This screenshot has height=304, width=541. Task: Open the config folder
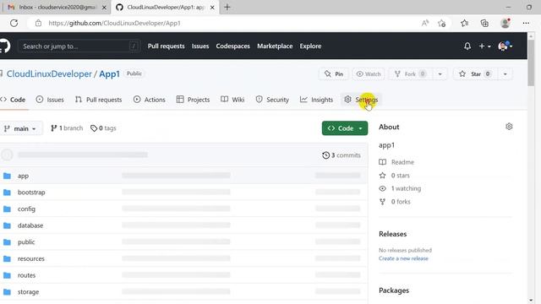click(26, 209)
